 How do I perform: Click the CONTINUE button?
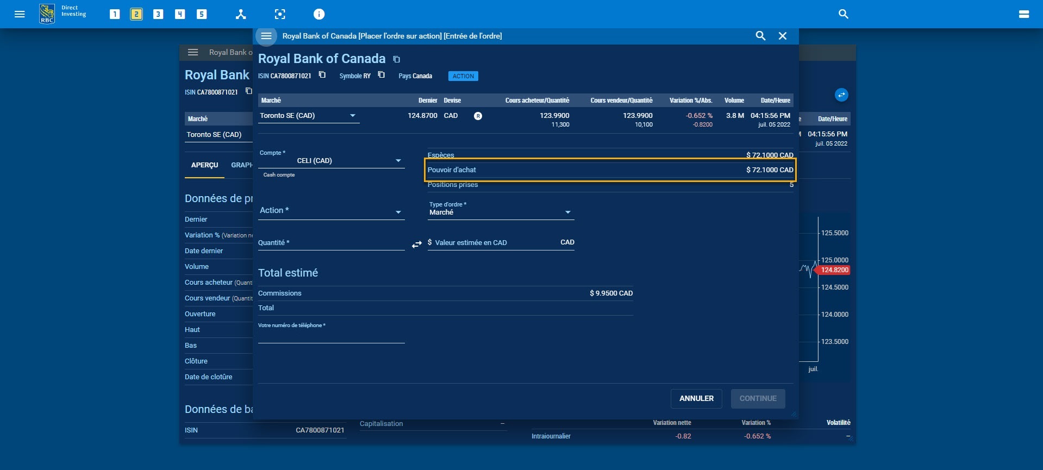coord(758,398)
